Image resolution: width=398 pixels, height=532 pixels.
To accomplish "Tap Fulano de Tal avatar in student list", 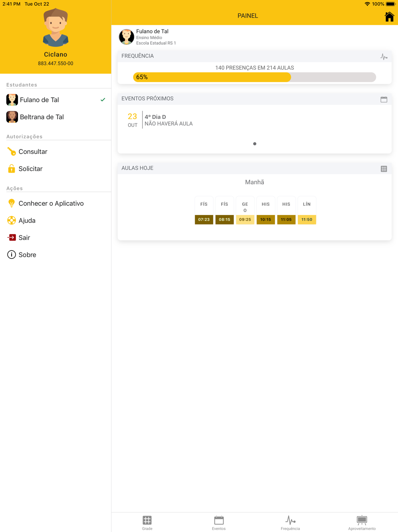I will [12, 100].
